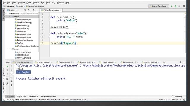Open the Navigate menu
The image size is (190, 106).
pos(21,2)
